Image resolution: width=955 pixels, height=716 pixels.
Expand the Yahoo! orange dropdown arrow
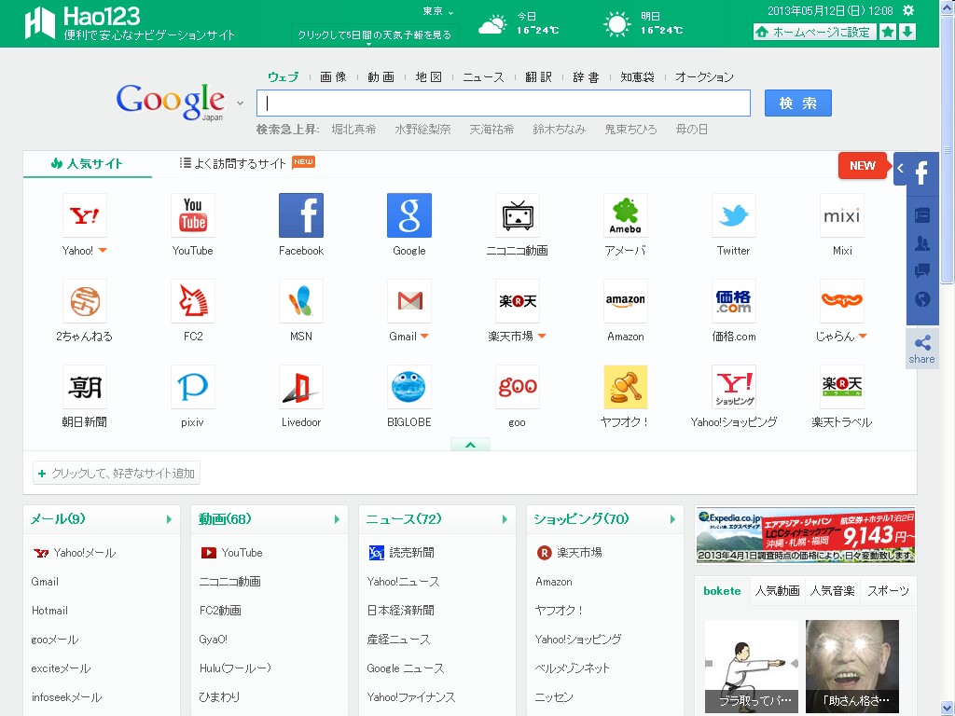pyautogui.click(x=103, y=251)
